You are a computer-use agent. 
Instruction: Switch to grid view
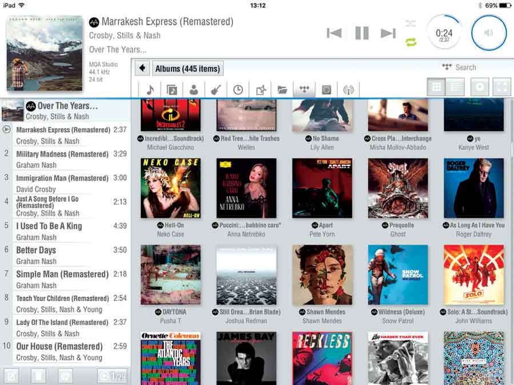pyautogui.click(x=436, y=87)
